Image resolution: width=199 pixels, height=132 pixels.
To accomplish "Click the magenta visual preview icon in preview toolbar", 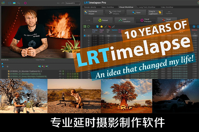I will [25, 3].
